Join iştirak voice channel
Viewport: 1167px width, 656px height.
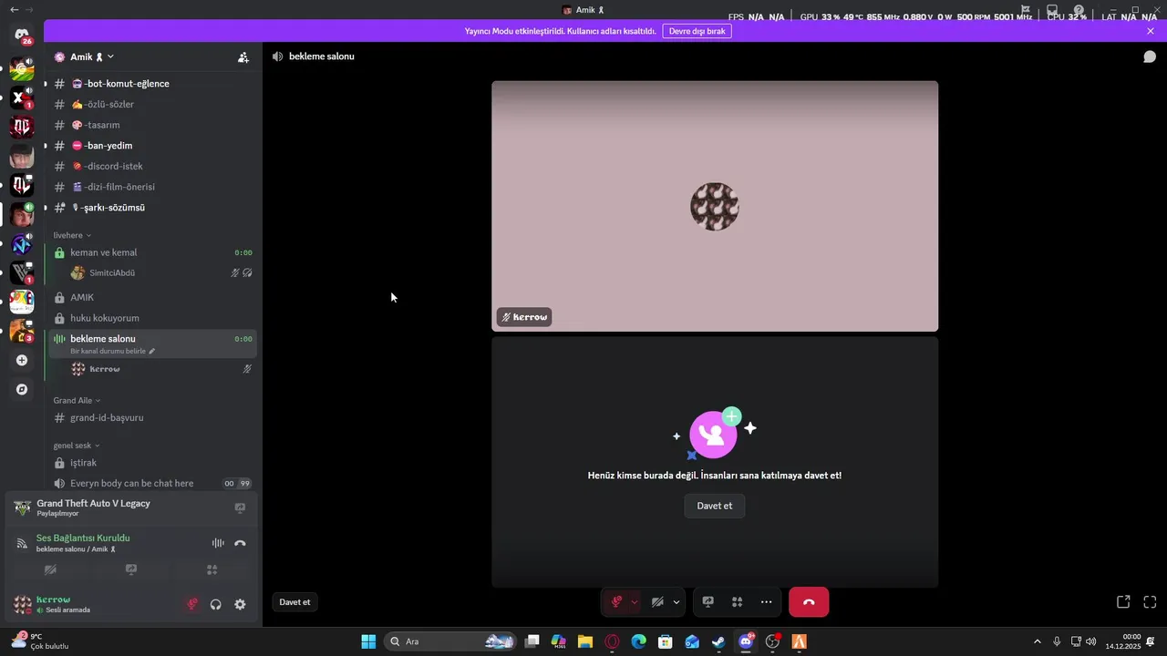[152, 463]
